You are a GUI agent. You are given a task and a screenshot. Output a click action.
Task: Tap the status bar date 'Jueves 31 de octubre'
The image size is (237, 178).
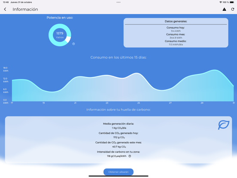tap(21, 2)
